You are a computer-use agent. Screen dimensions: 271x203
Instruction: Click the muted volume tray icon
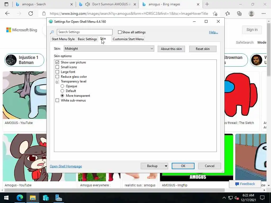point(237,198)
